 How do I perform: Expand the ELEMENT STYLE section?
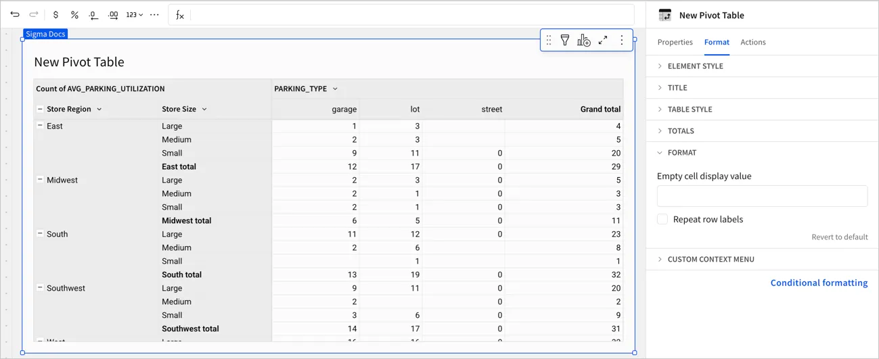click(763, 66)
